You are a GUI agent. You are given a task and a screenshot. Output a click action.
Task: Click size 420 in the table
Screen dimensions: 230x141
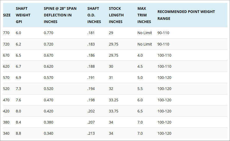click(x=6, y=111)
